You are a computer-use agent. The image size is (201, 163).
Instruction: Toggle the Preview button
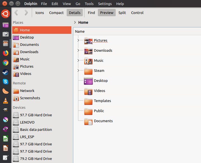pos(107,13)
